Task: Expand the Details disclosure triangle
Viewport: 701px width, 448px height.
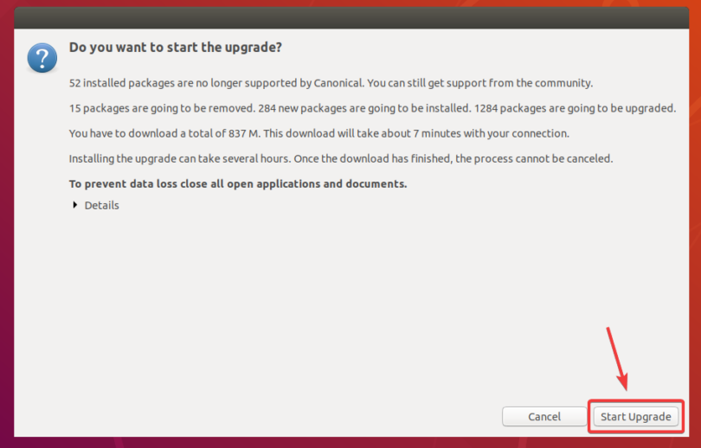Action: [x=75, y=205]
